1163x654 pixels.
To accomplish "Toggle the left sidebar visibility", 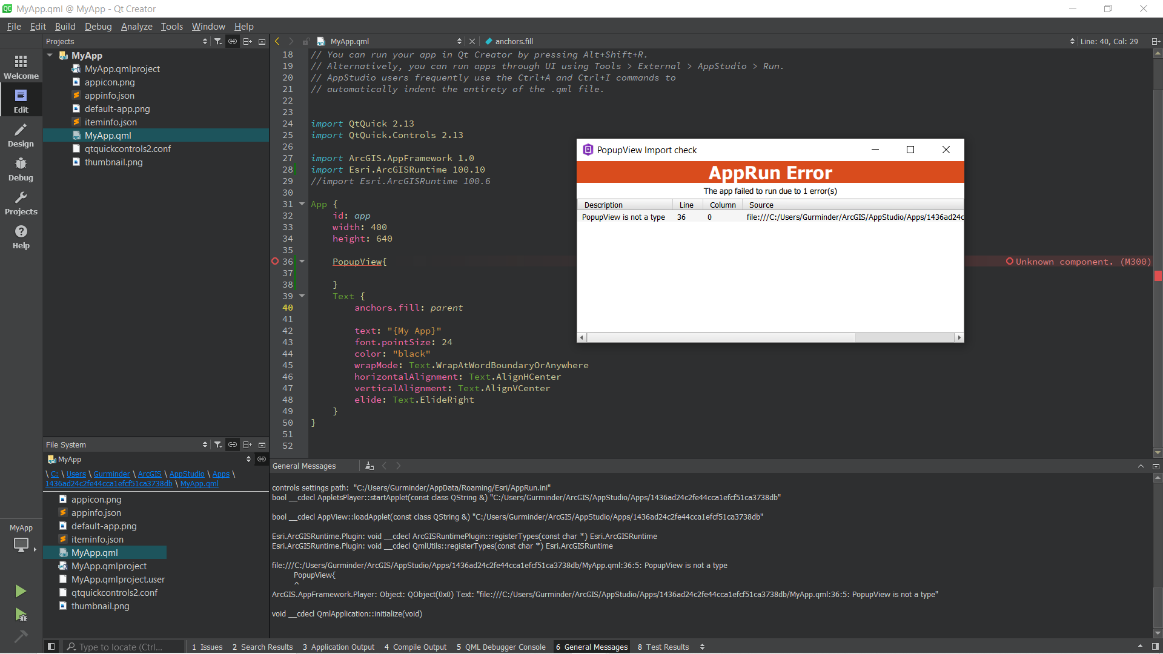I will point(51,647).
